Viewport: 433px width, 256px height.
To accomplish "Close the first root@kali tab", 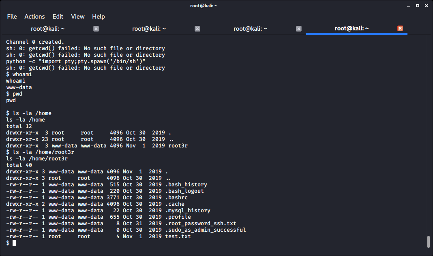I will tap(96, 29).
